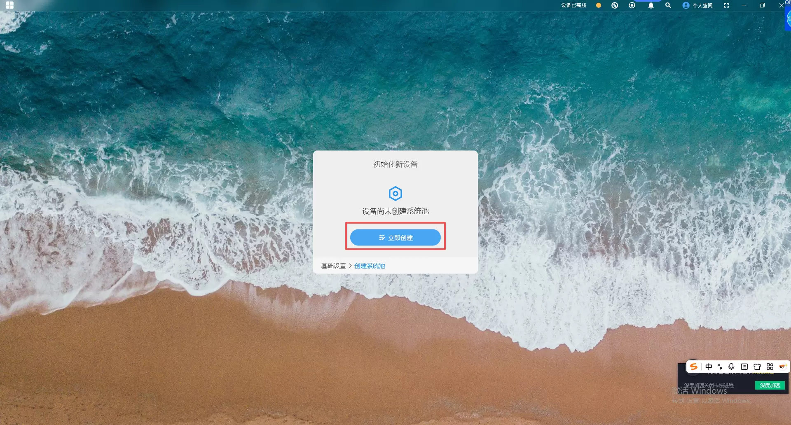Click the sync/backup circular arrows icon
The image size is (791, 425).
point(632,5)
